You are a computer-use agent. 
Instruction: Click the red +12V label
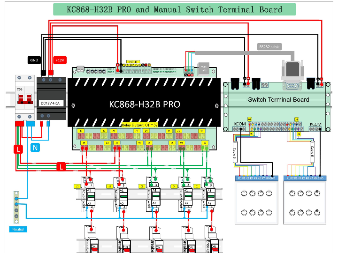[x=60, y=60]
